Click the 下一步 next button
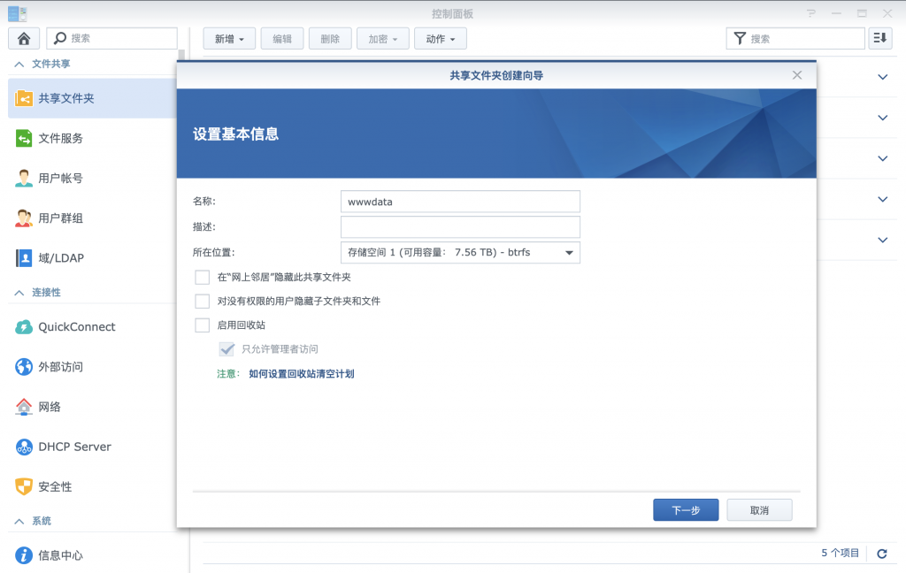906x573 pixels. click(686, 510)
